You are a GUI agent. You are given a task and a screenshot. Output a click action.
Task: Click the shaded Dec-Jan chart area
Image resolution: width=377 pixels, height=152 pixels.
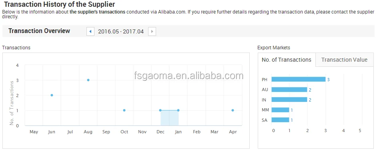point(170,118)
